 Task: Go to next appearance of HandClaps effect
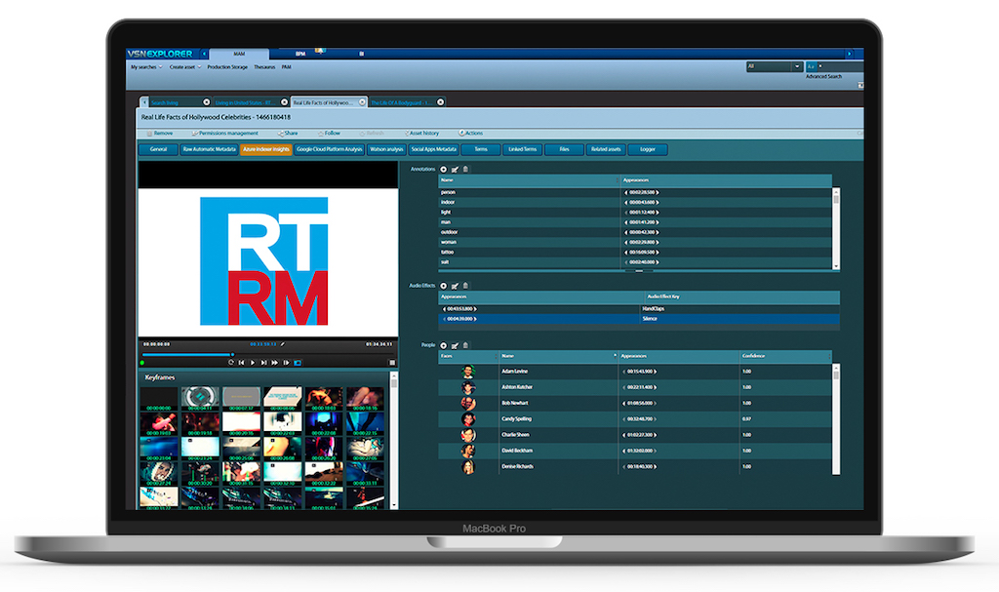pos(475,309)
